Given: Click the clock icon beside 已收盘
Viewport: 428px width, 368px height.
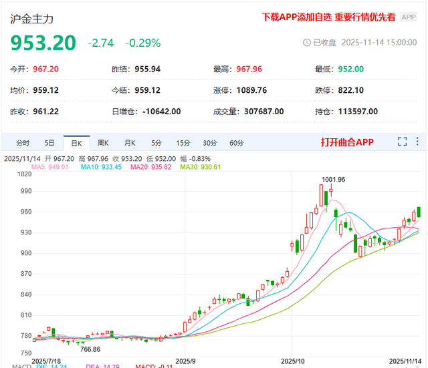Looking at the screenshot, I should coord(308,43).
